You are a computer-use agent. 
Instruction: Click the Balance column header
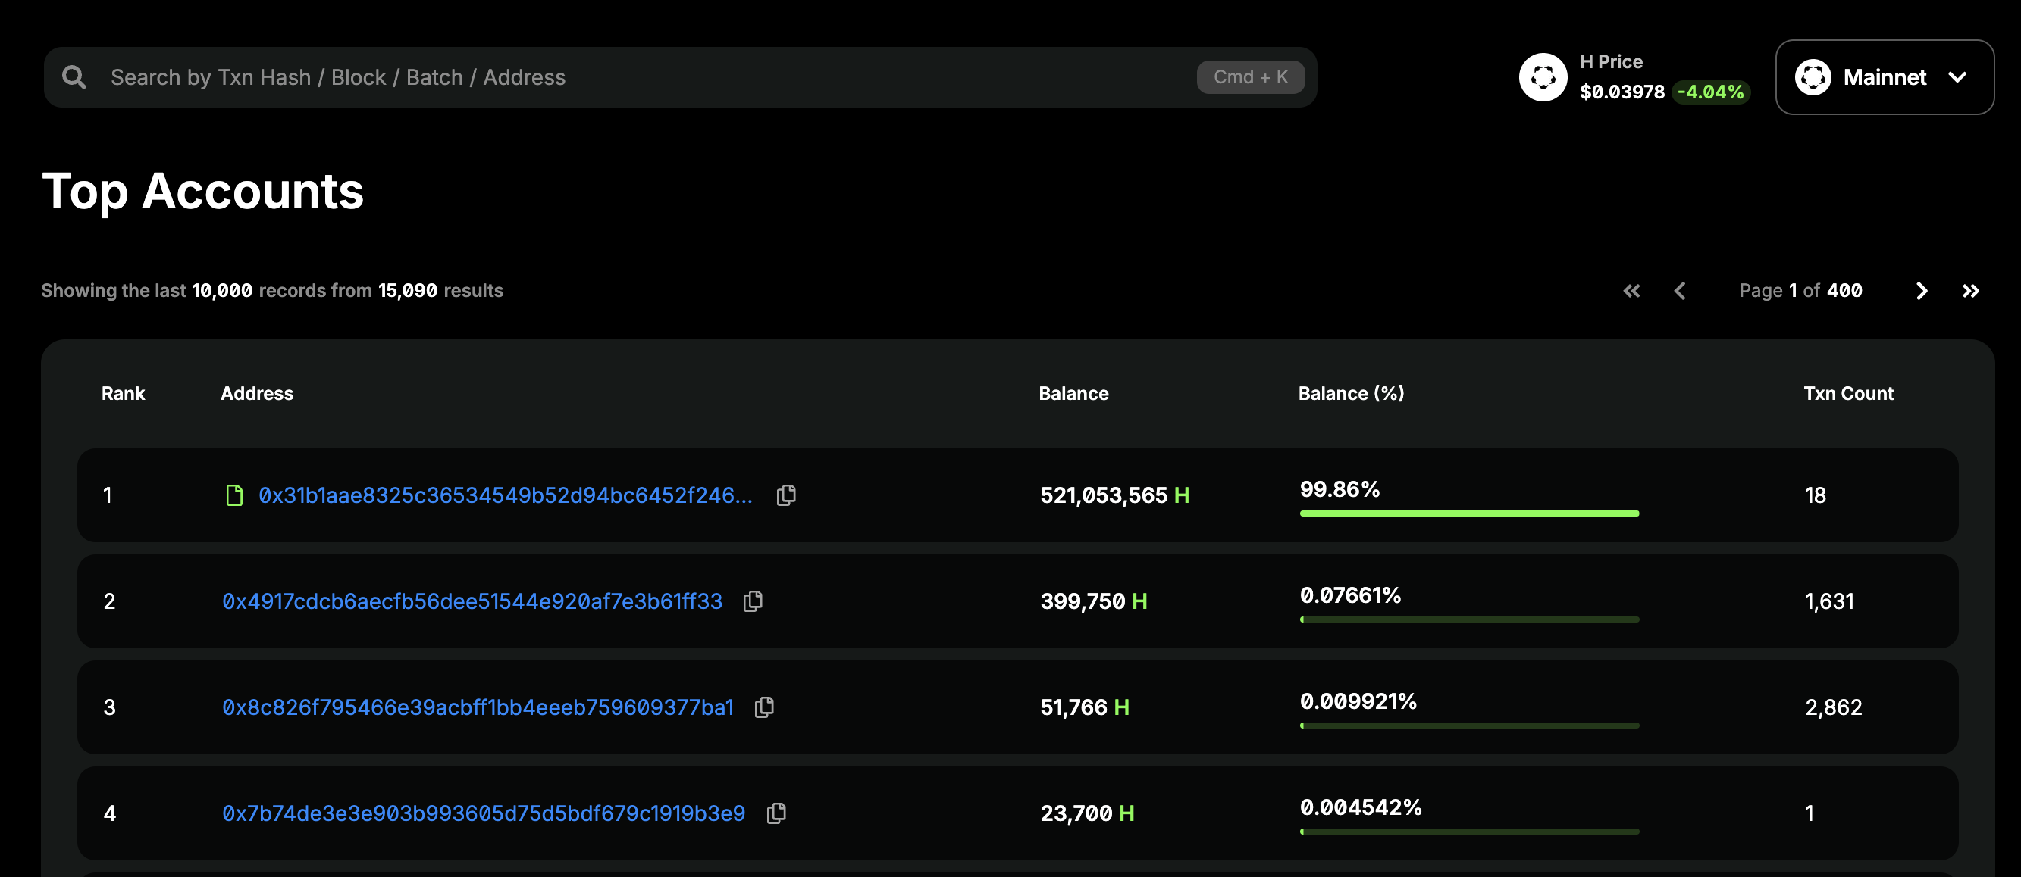pos(1073,393)
